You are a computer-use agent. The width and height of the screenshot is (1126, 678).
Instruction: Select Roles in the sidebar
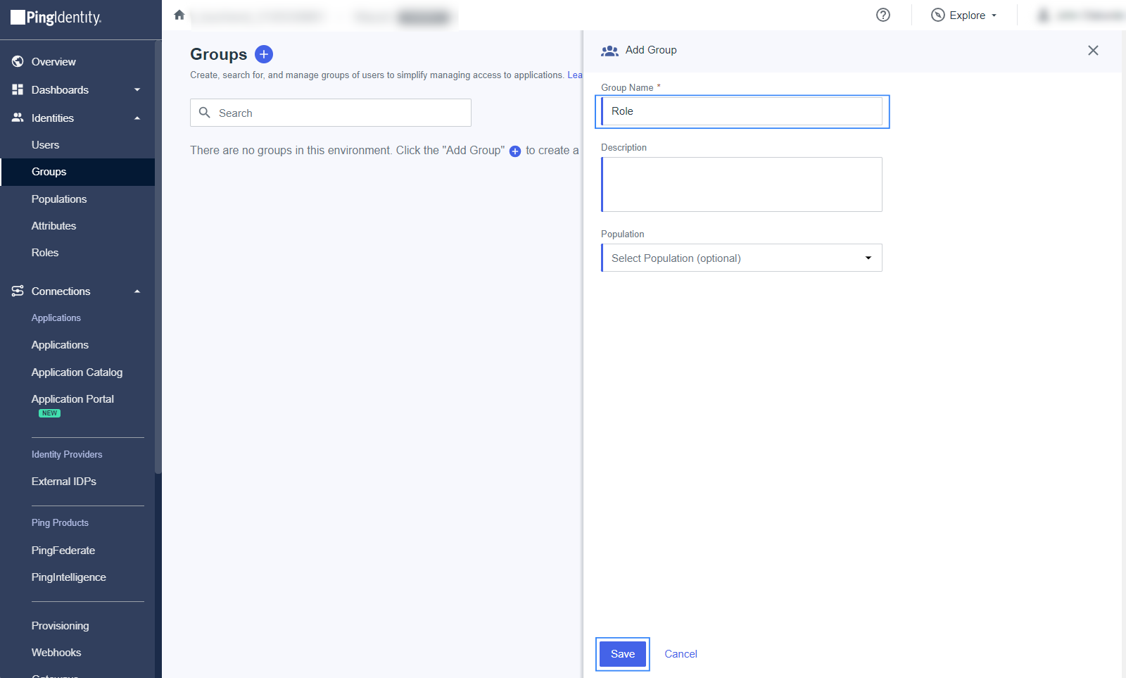(x=45, y=253)
